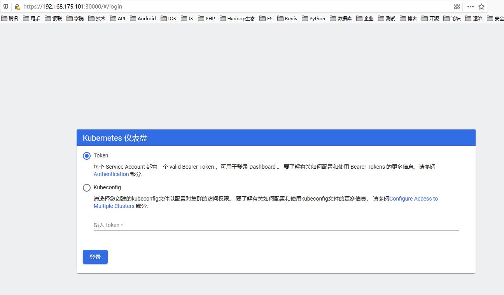The height and width of the screenshot is (295, 504).
Task: Open the 论坛 bookmark folder
Action: (452, 18)
